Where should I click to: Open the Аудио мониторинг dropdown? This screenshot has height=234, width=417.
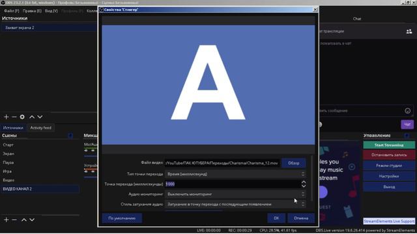(x=235, y=194)
